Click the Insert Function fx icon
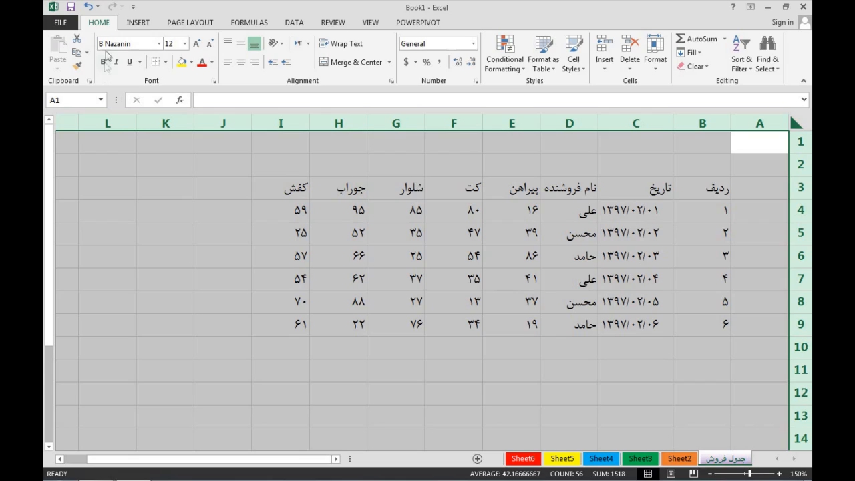This screenshot has width=855, height=481. [180, 100]
